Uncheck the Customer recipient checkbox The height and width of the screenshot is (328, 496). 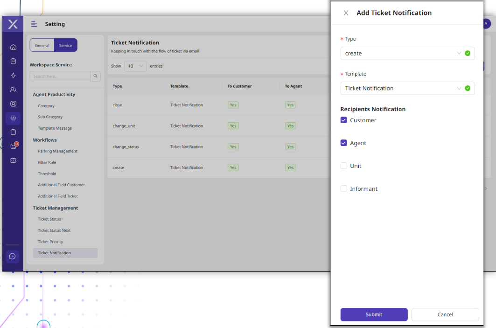pos(344,120)
